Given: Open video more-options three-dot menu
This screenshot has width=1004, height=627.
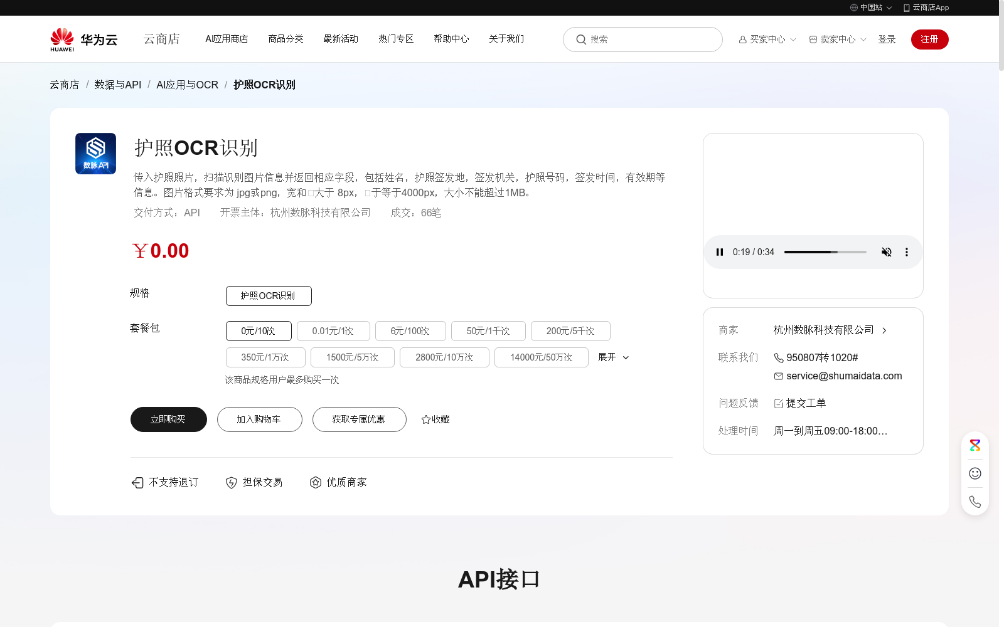Looking at the screenshot, I should tap(906, 252).
